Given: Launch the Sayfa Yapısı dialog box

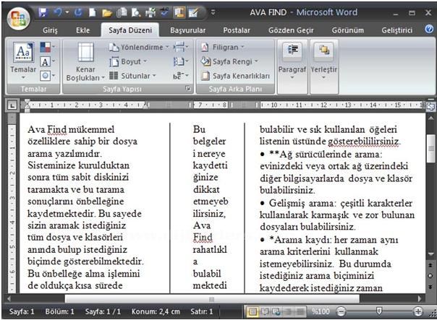Looking at the screenshot, I should click(188, 88).
